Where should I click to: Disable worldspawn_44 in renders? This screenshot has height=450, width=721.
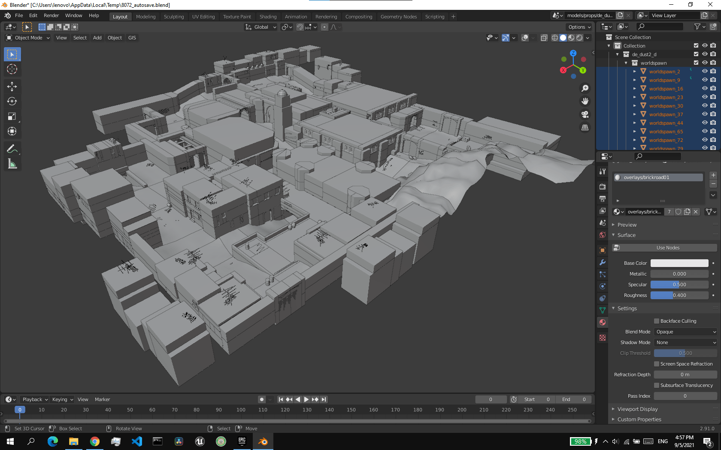[x=713, y=123]
